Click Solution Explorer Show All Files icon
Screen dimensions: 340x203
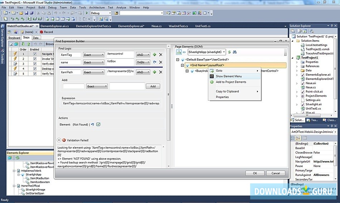coord(300,31)
